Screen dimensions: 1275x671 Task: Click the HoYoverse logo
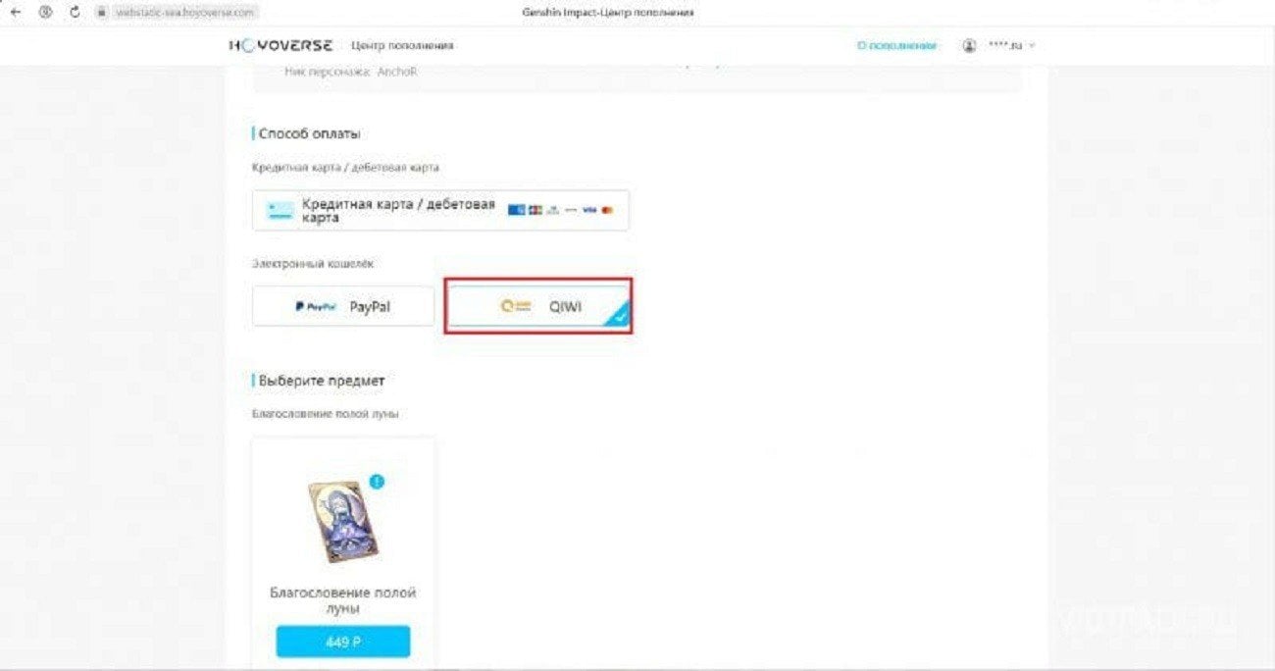pyautogui.click(x=280, y=45)
